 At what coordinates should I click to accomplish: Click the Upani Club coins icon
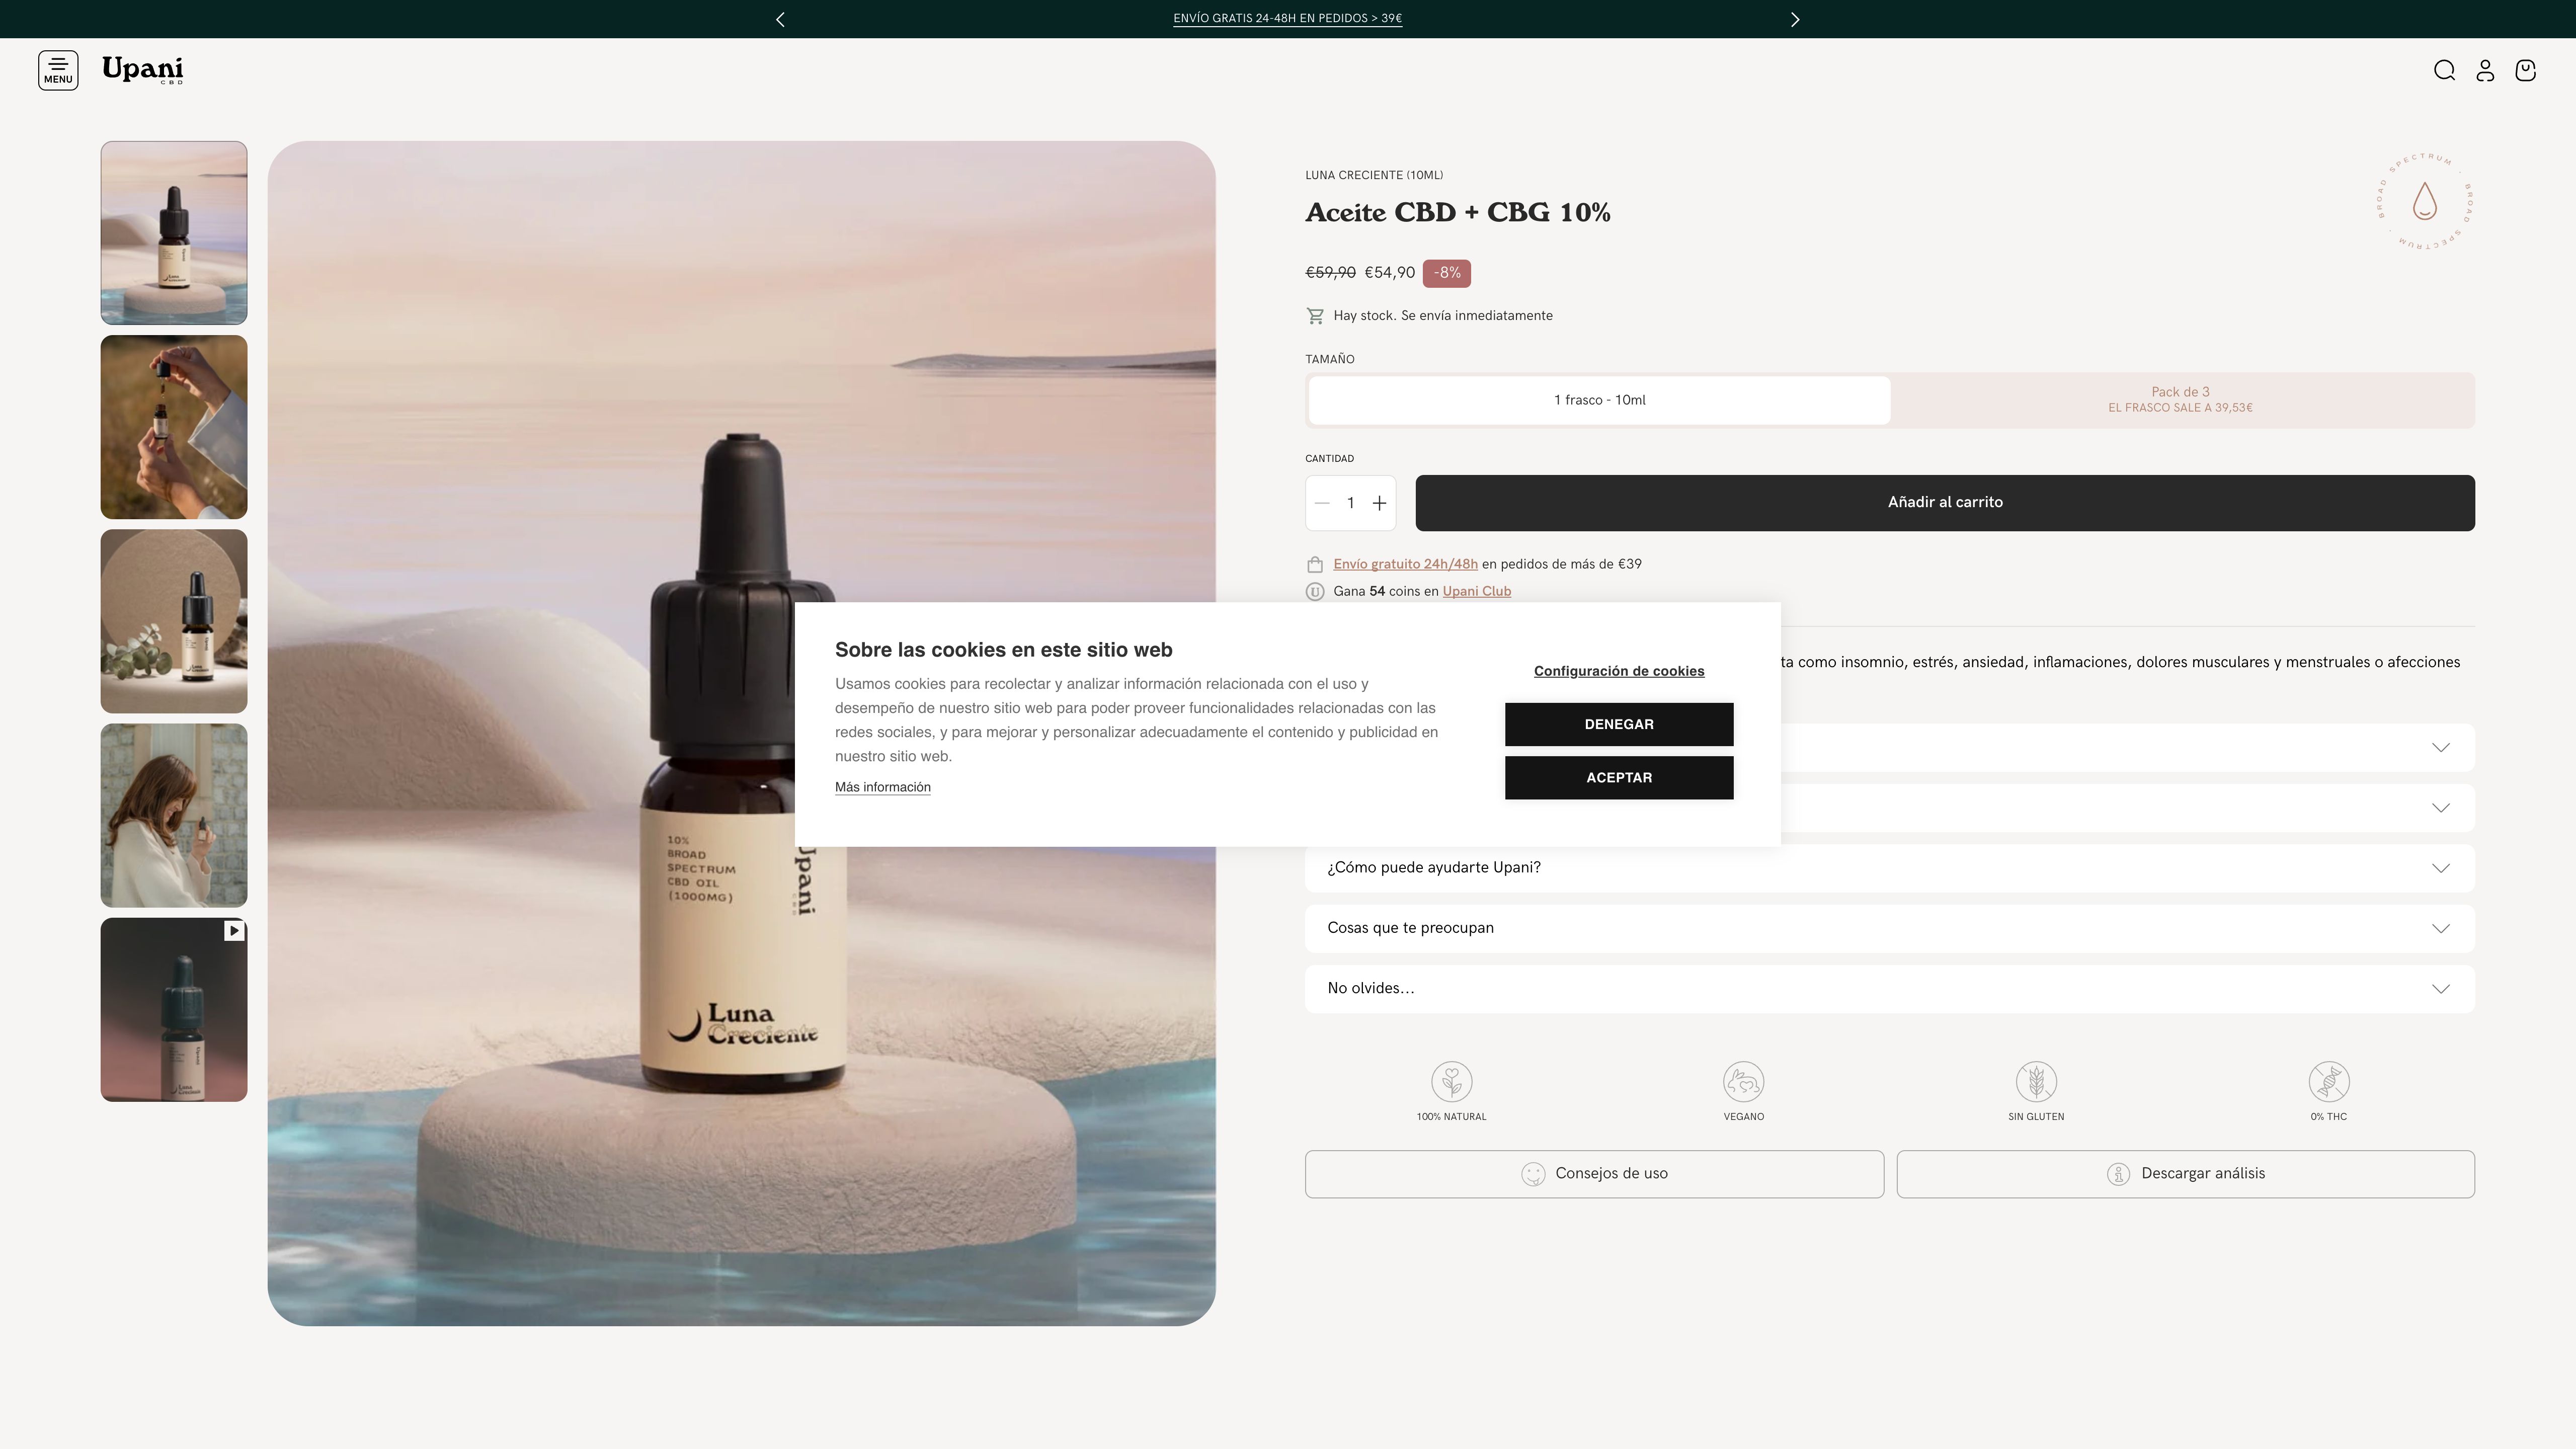click(x=1314, y=591)
